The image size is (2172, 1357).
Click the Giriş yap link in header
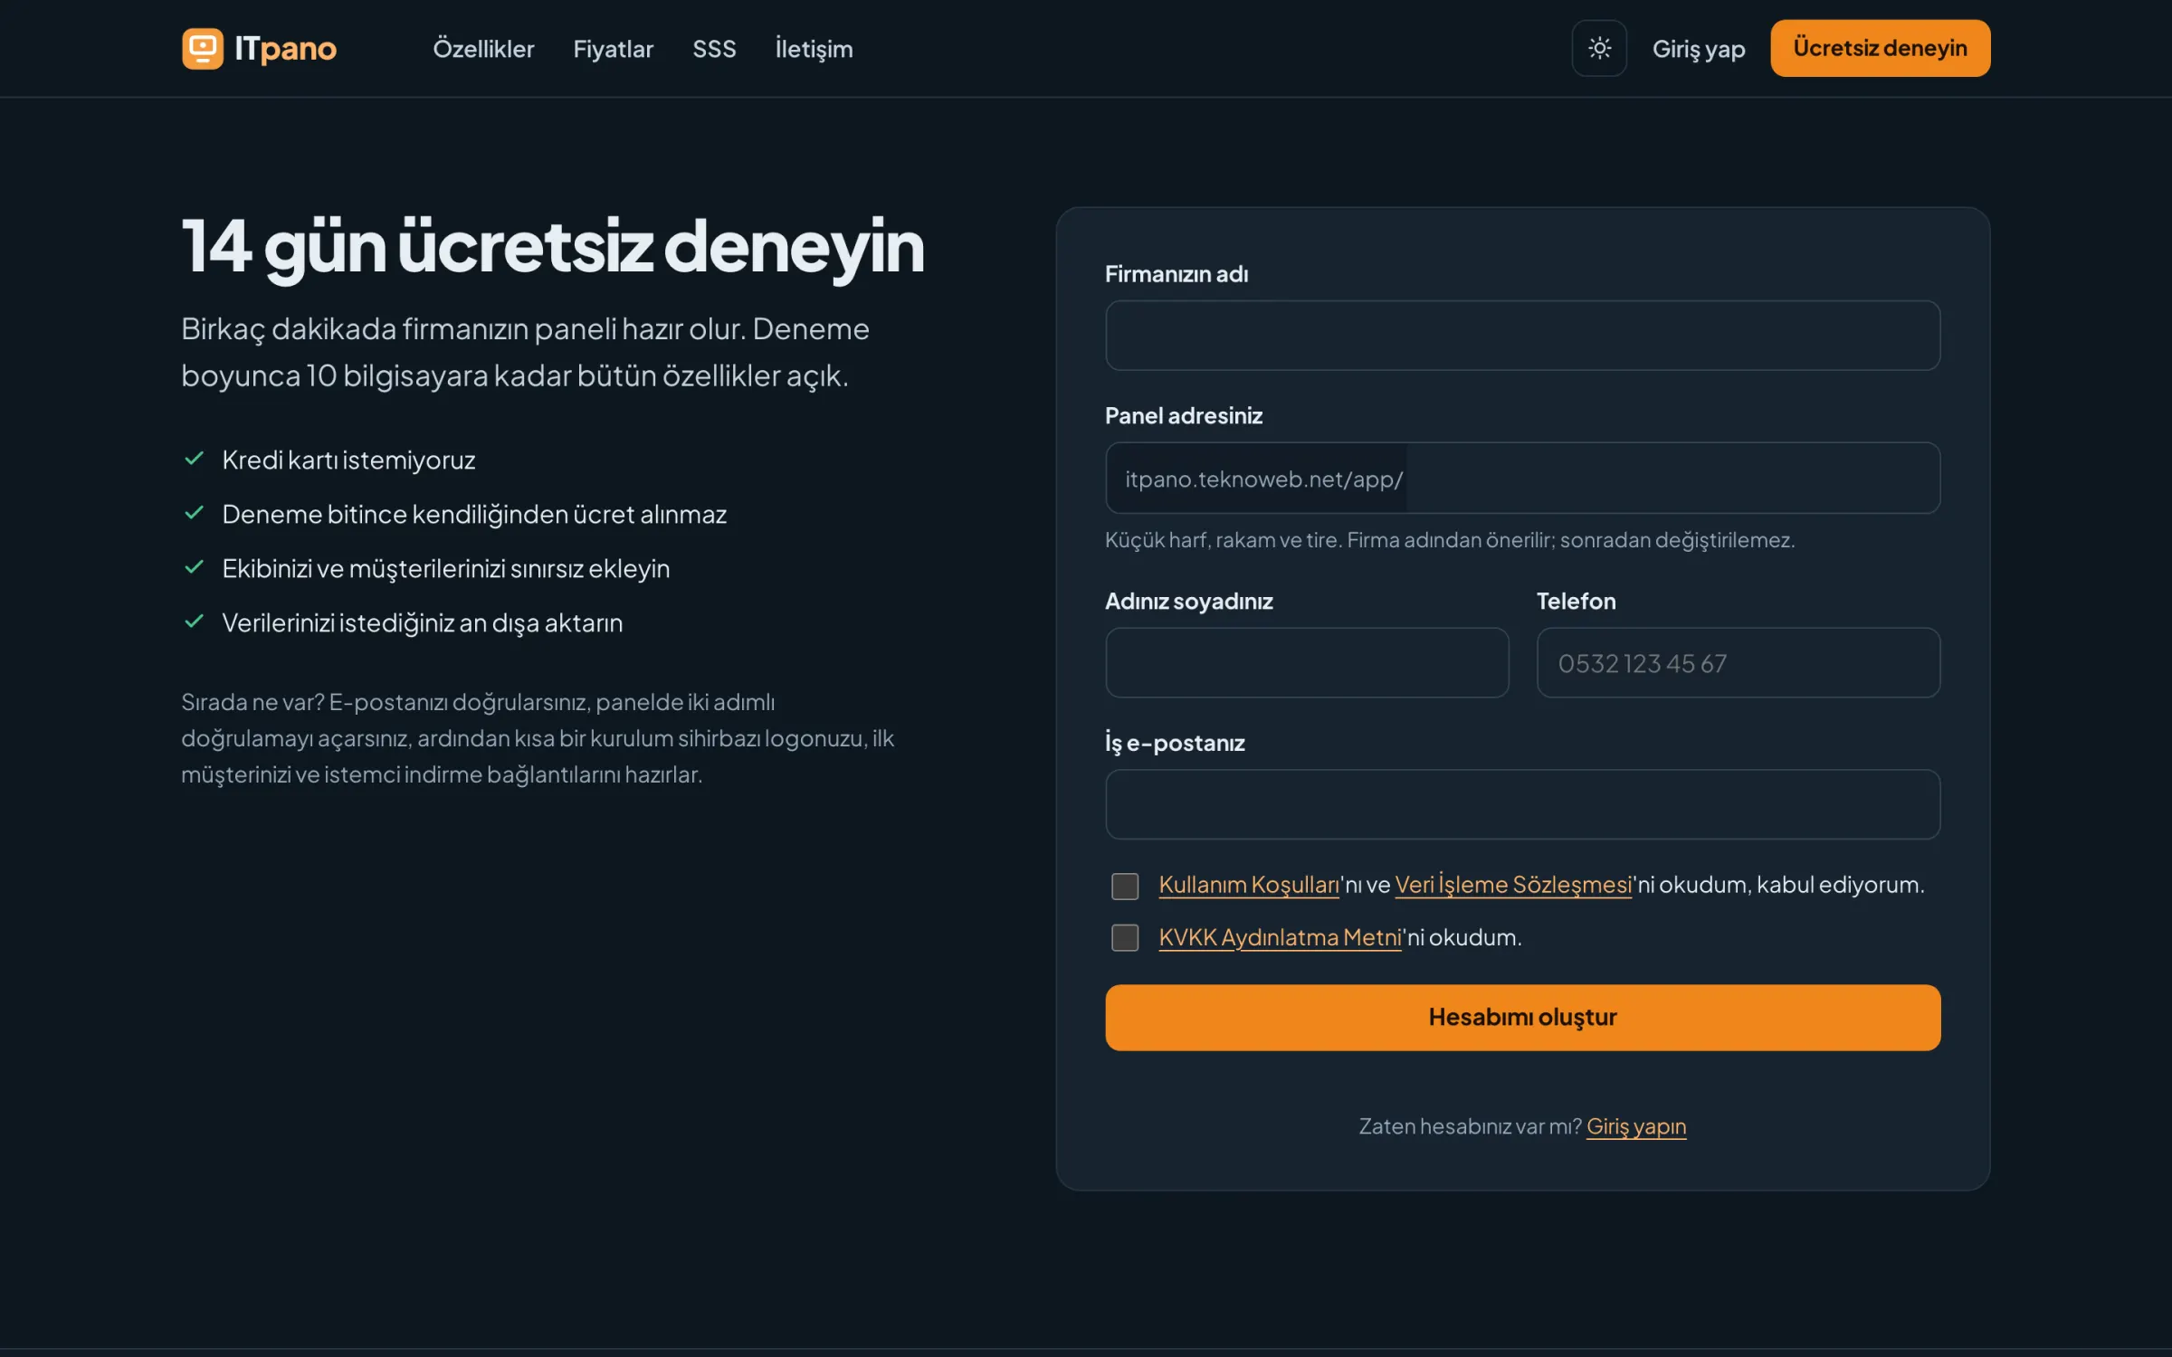[1699, 49]
